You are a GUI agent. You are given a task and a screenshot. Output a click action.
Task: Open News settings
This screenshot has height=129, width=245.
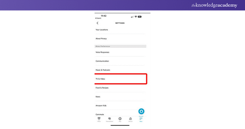pyautogui.click(x=120, y=97)
